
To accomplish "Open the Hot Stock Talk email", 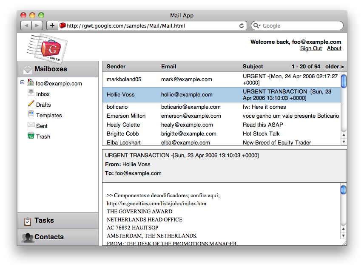I will pos(261,134).
